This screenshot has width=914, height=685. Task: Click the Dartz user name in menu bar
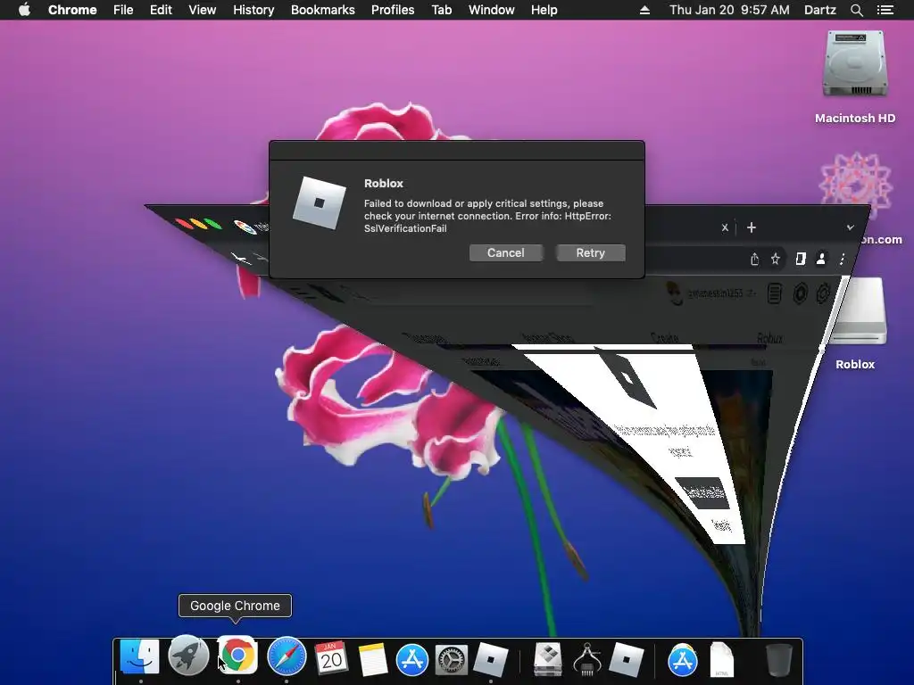pos(819,10)
